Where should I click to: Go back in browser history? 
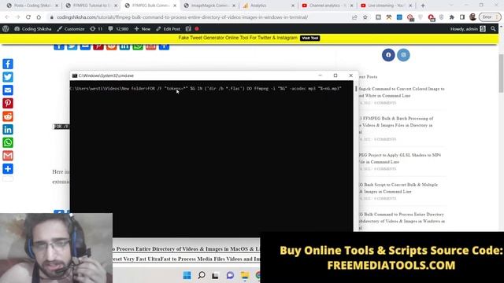tap(7, 17)
